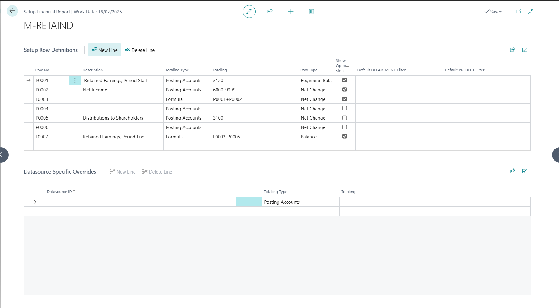Click New Line in Setup Row Definitions
559x308 pixels.
(x=104, y=50)
